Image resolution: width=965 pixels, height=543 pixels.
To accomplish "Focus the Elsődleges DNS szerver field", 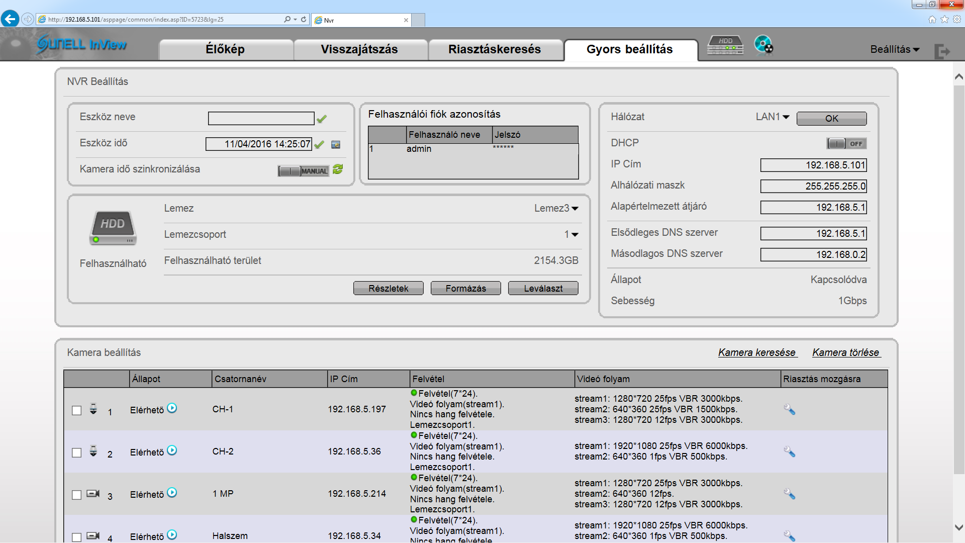I will coord(814,233).
